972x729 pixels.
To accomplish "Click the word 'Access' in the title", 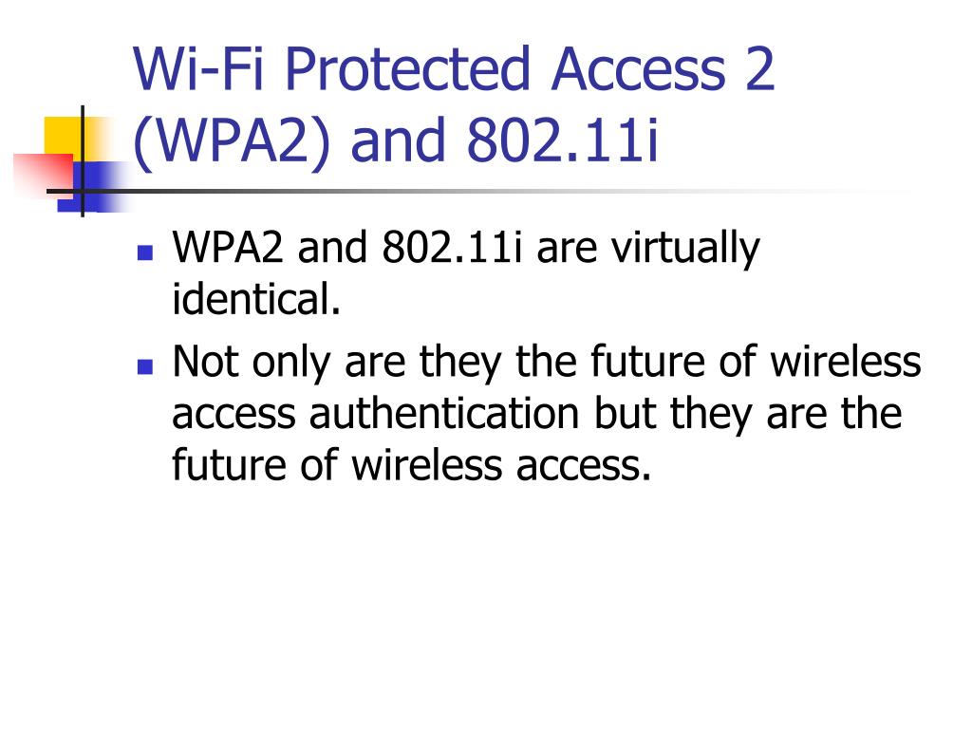I will (638, 69).
